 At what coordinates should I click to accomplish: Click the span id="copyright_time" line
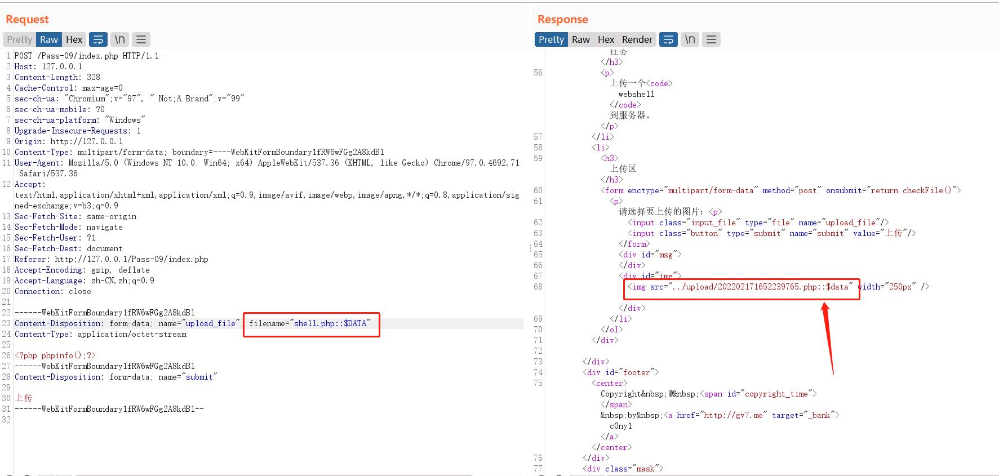coord(758,394)
